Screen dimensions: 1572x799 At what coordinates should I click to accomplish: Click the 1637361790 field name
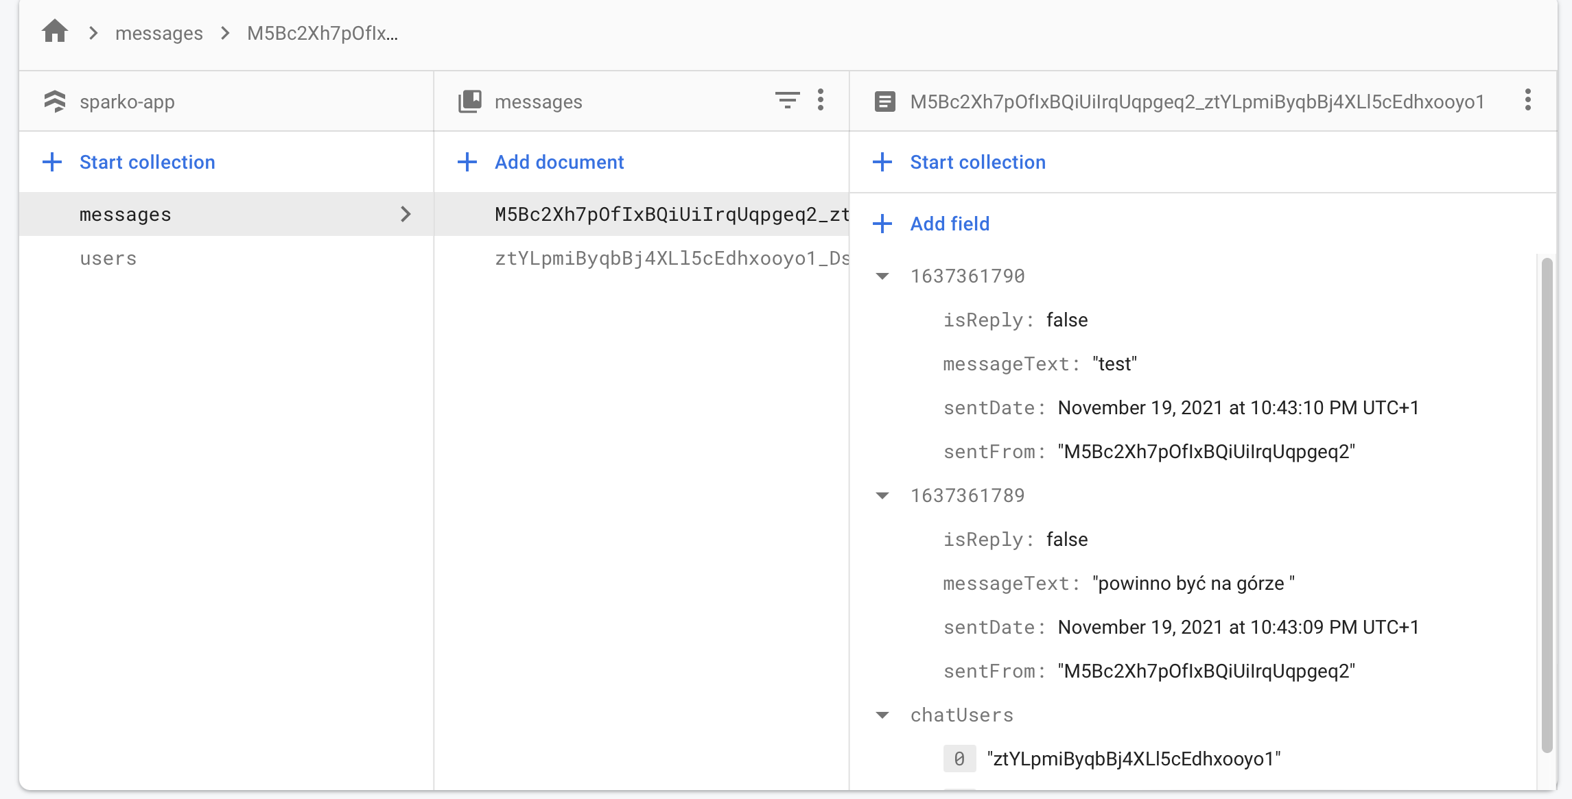967,276
